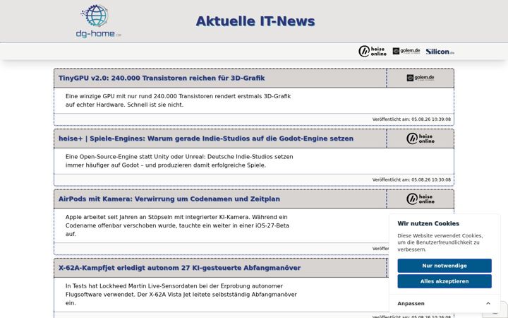The width and height of the screenshot is (508, 318).
Task: Open AirPods mit Kamera article headline
Action: 169,199
